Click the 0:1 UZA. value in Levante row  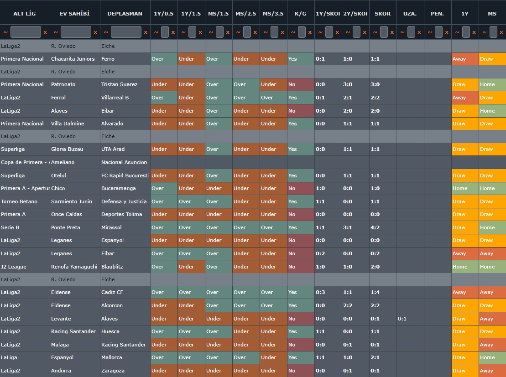pyautogui.click(x=410, y=319)
